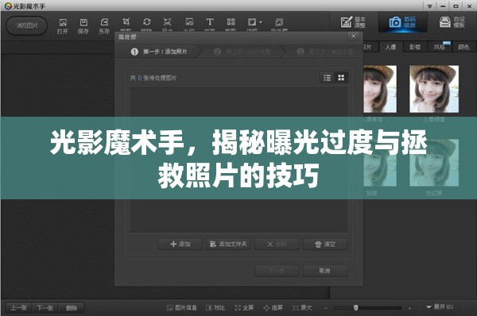Toggle the 对比 compare view
The image size is (477, 316).
click(x=215, y=308)
